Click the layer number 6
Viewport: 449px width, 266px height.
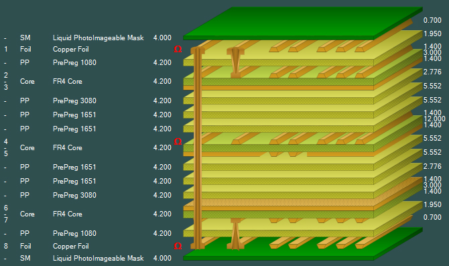(6, 208)
